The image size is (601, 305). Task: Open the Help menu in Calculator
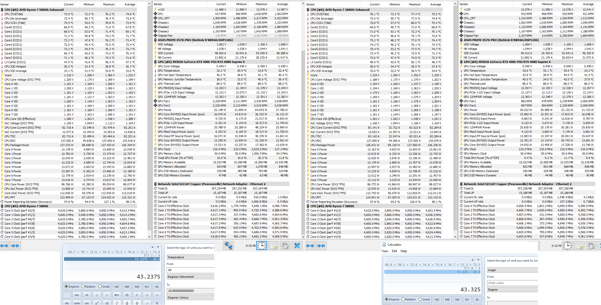tap(404, 251)
